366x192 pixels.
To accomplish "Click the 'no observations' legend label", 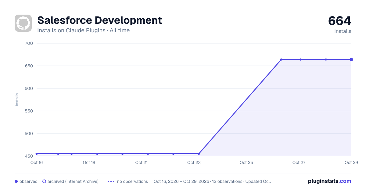I will pyautogui.click(x=132, y=181).
